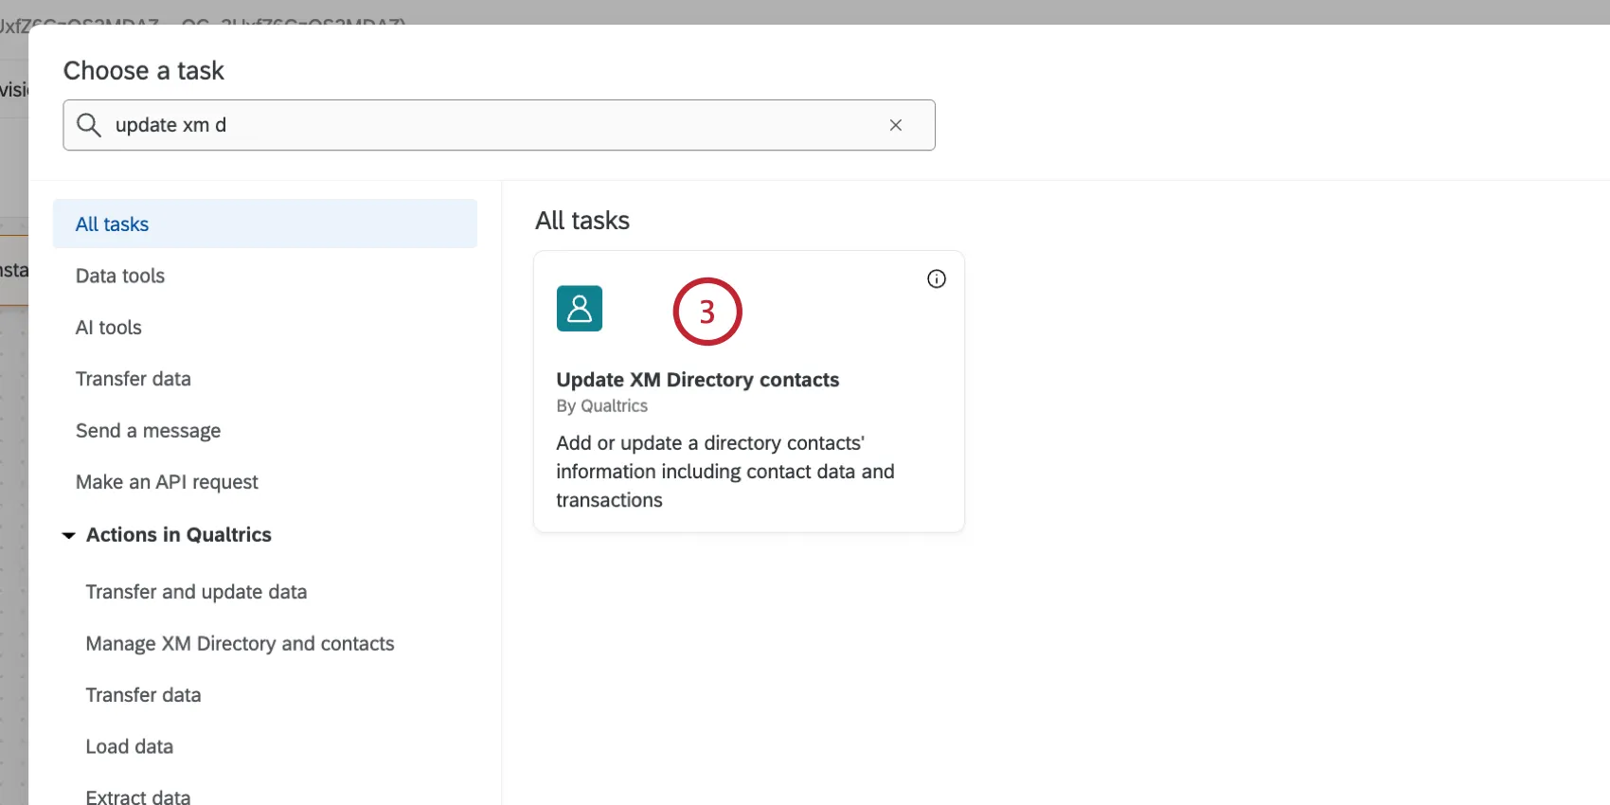Collapse the Actions in Qualtrics section

click(69, 535)
